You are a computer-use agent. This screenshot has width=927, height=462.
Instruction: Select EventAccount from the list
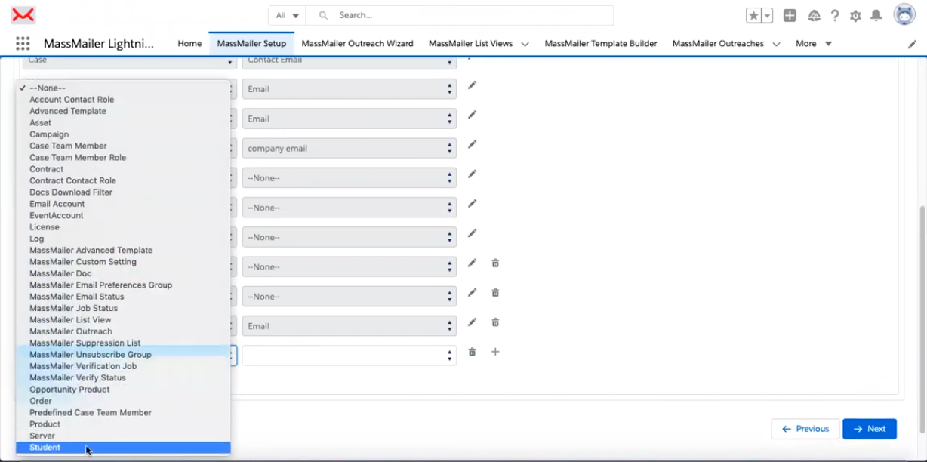coord(123,215)
